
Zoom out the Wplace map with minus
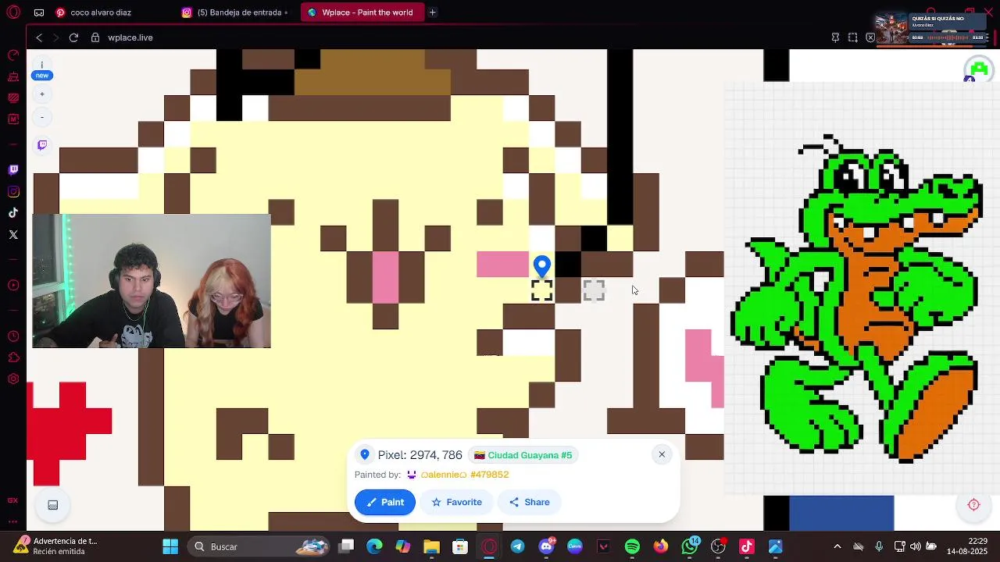pyautogui.click(x=42, y=118)
